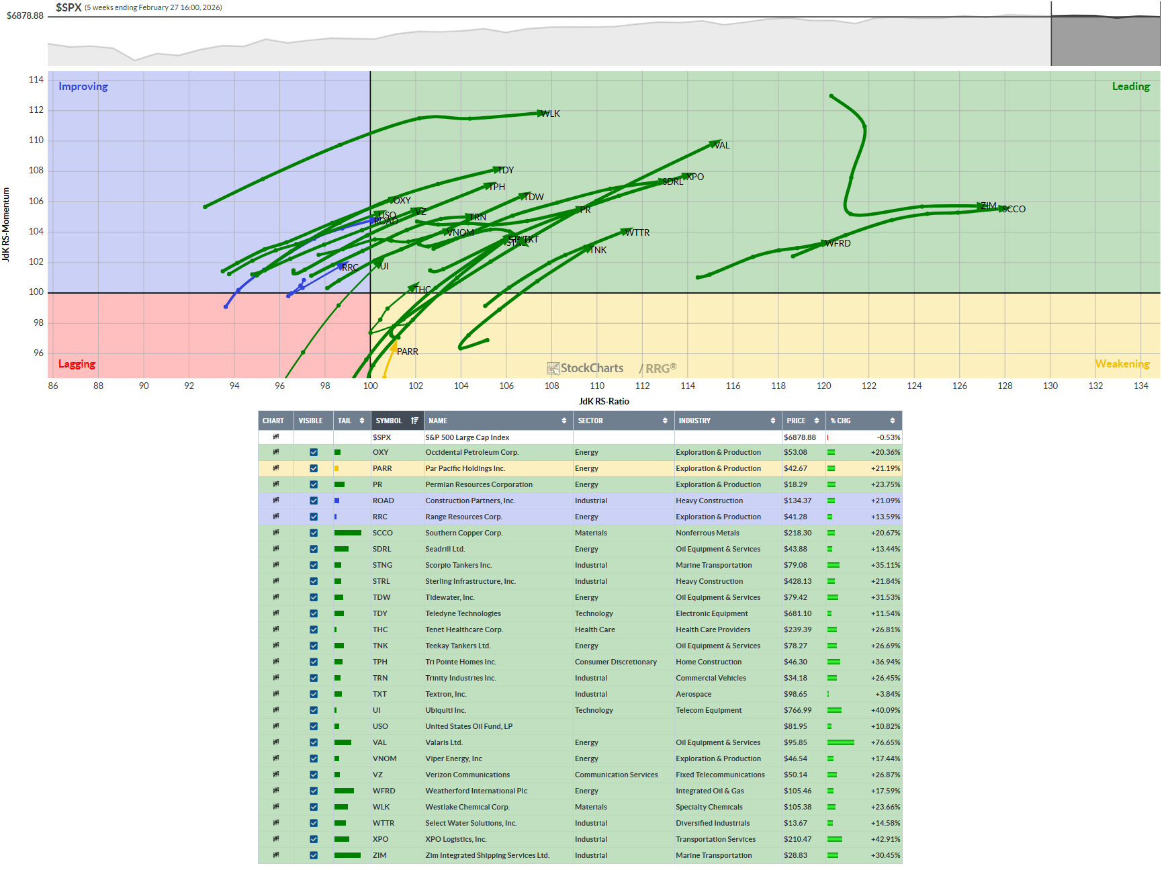Screen dimensions: 1170x870
Task: Open the chart icon for TXT row
Action: pos(276,694)
